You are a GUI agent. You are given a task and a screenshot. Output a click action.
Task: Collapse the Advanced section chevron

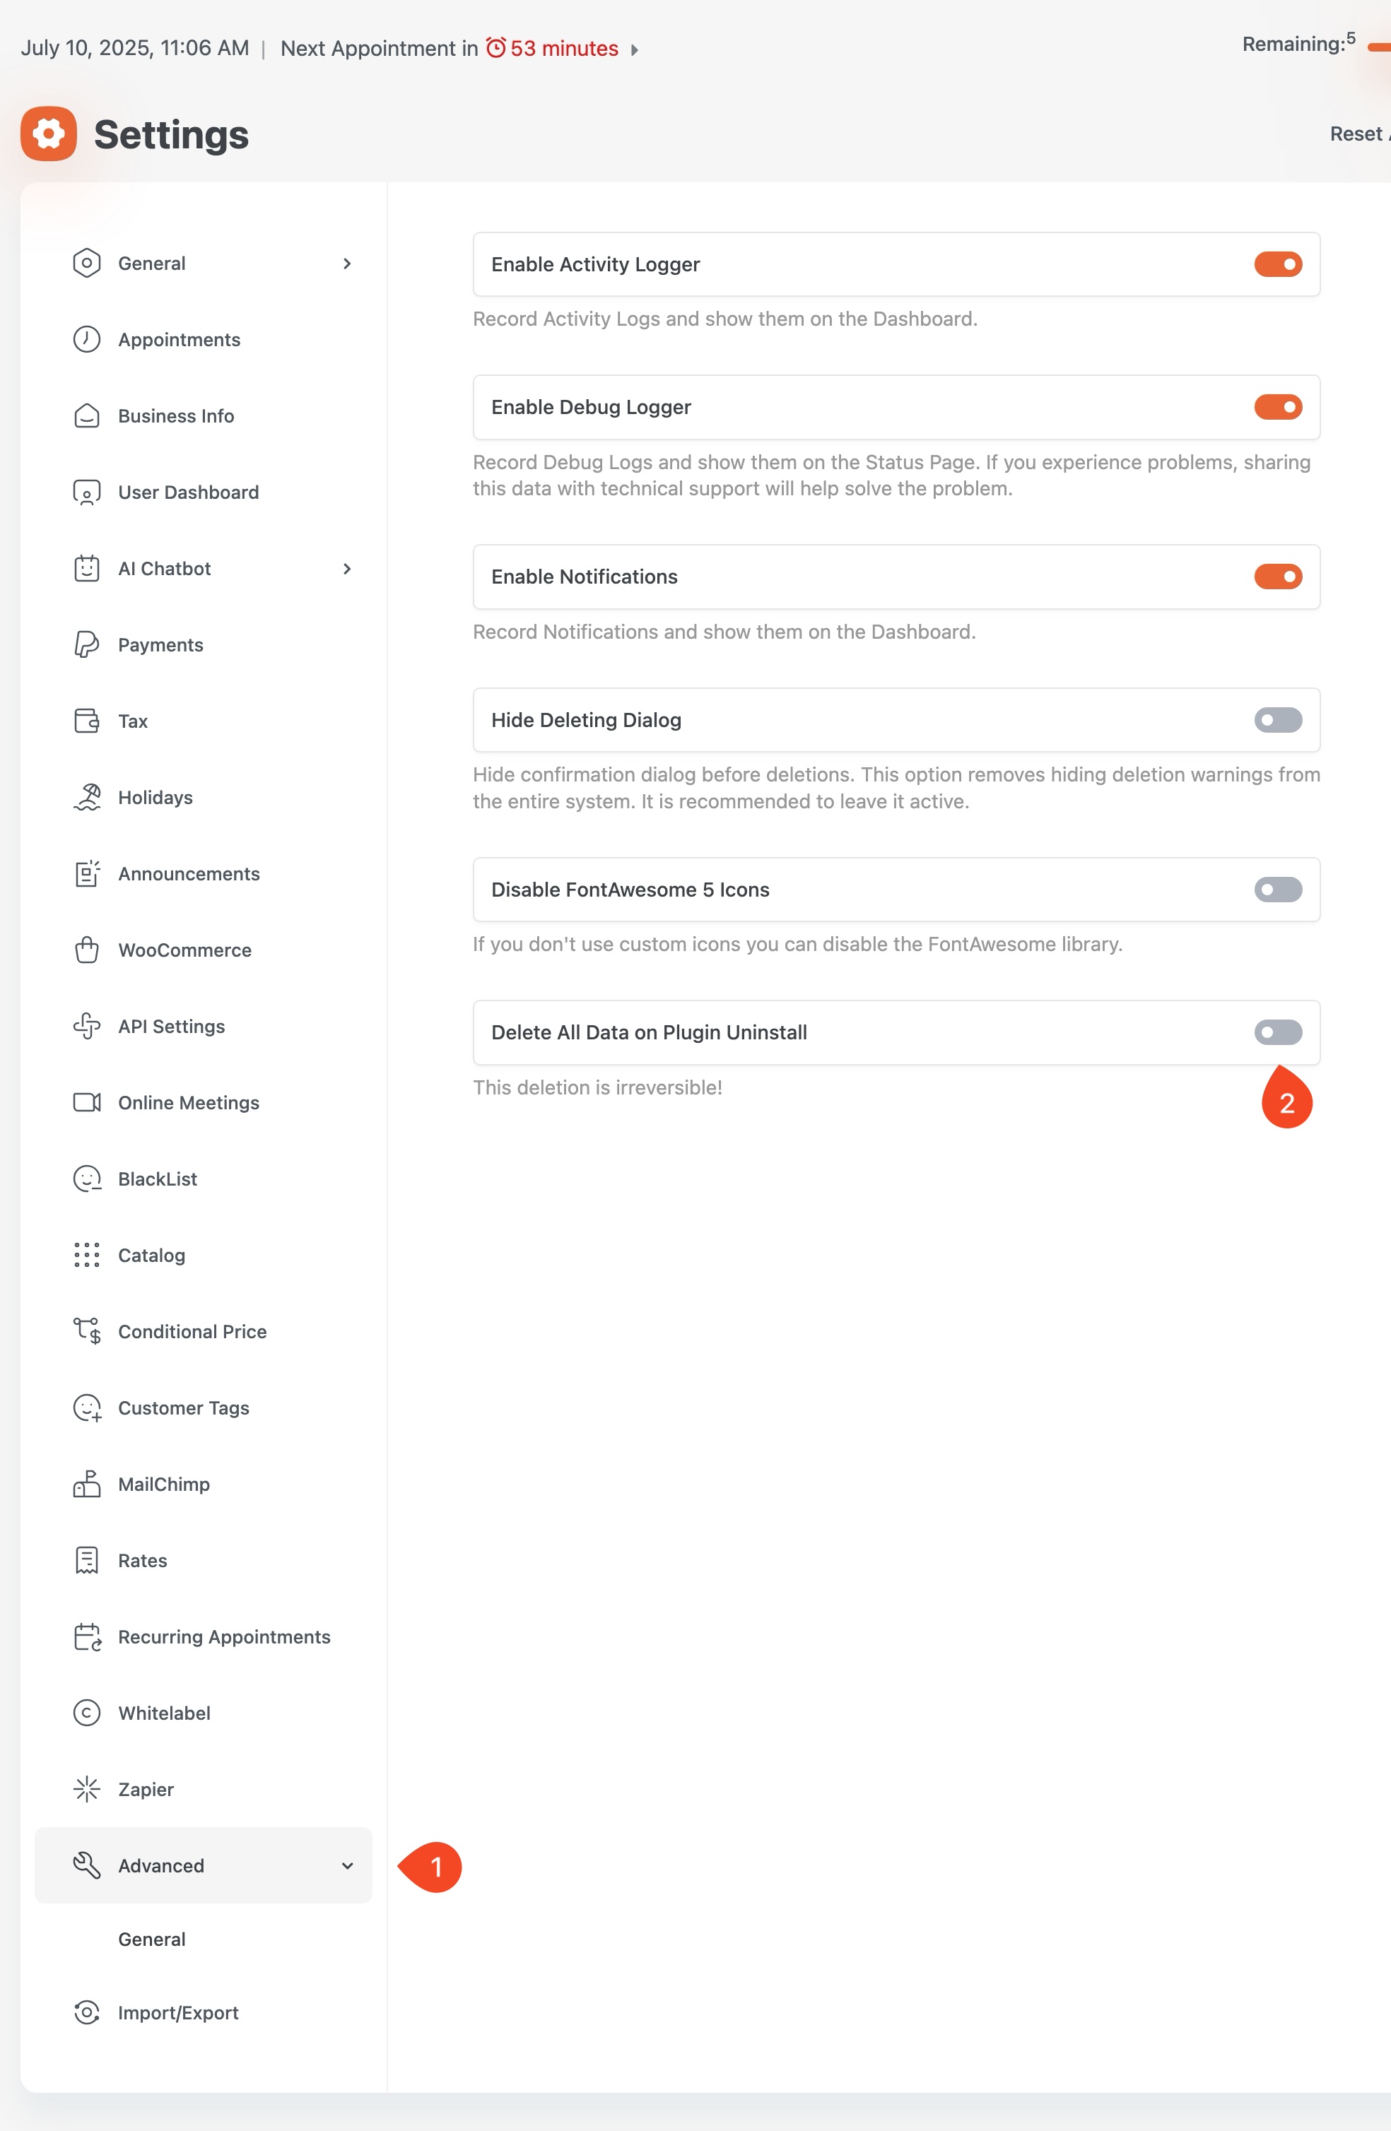pos(346,1866)
